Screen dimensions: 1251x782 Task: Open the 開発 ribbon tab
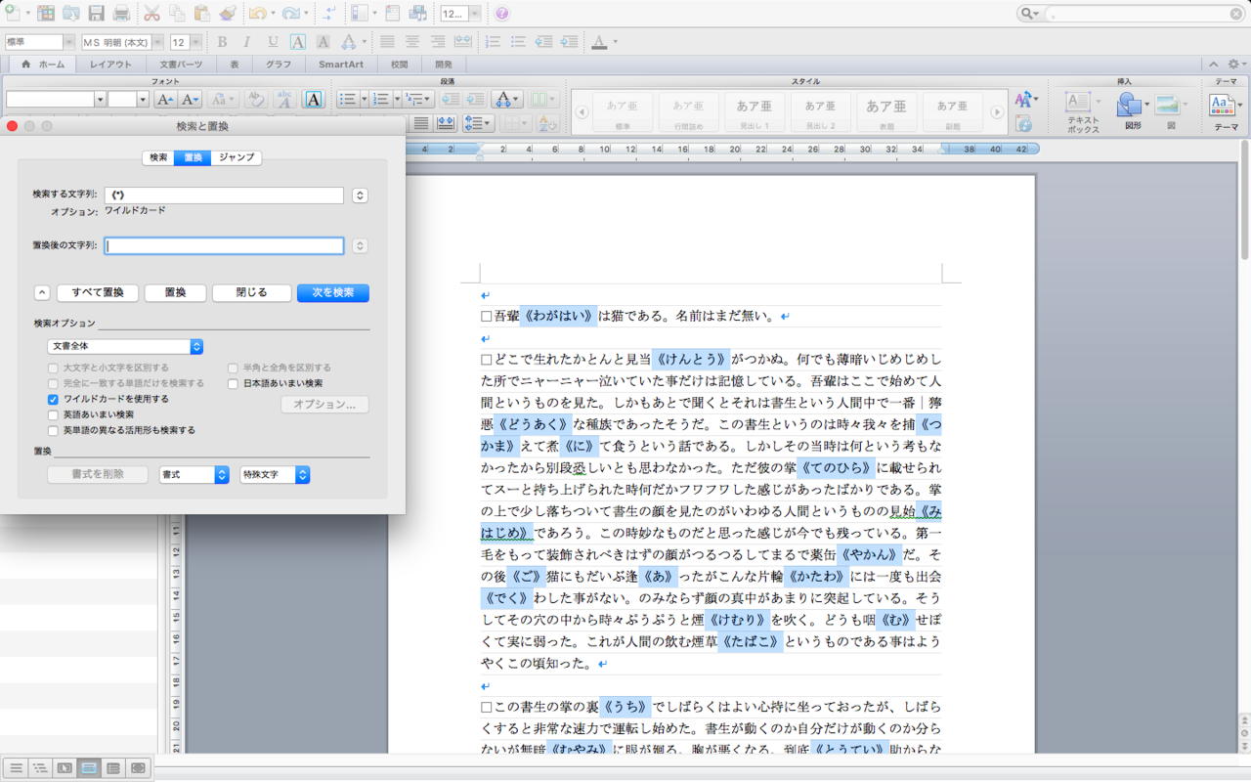click(x=443, y=65)
